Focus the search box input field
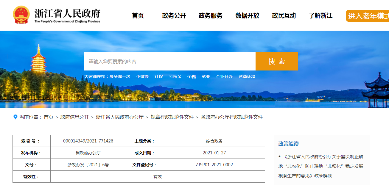Image resolution: width=389 pixels, height=185 pixels. (x=170, y=61)
